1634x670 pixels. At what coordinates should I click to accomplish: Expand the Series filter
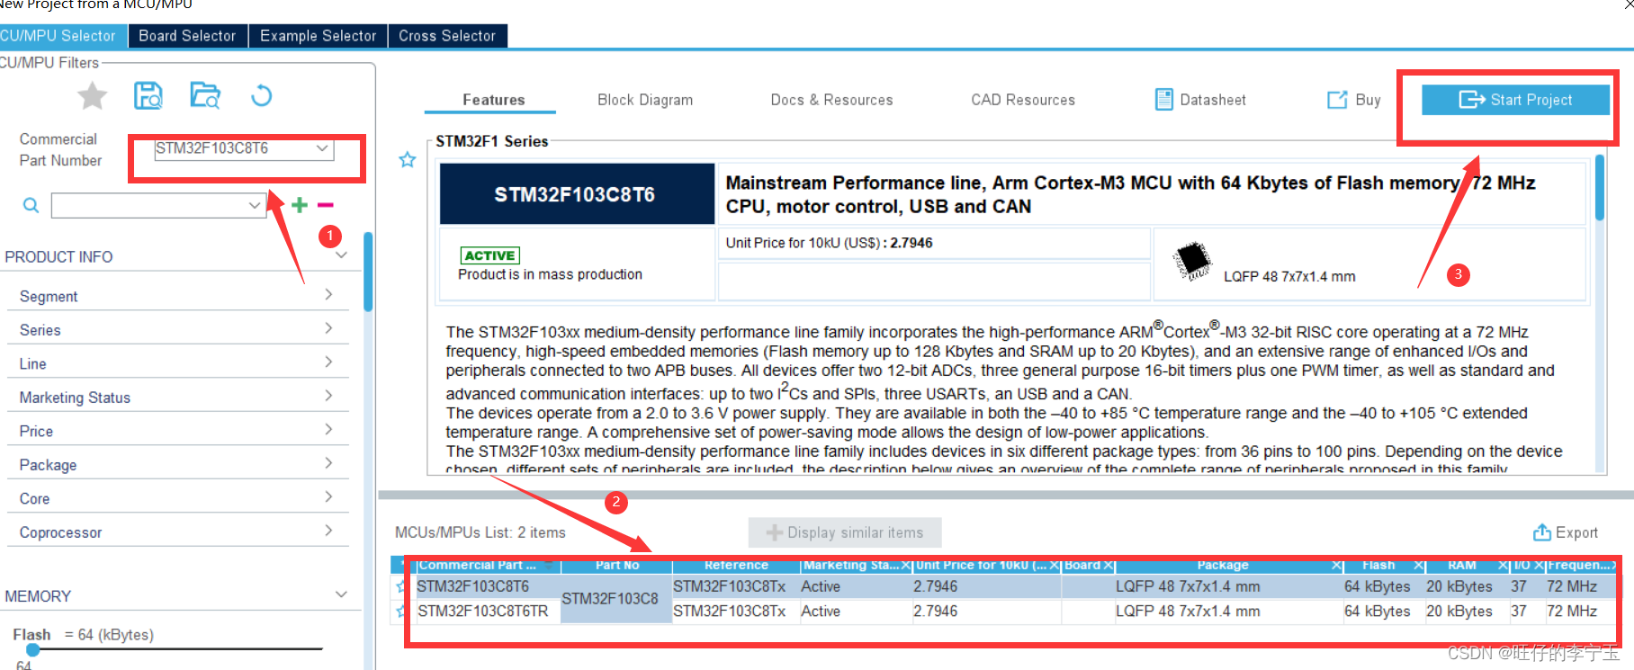point(328,328)
